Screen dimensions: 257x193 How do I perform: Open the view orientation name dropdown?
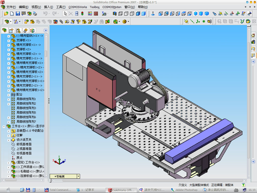click(78, 176)
